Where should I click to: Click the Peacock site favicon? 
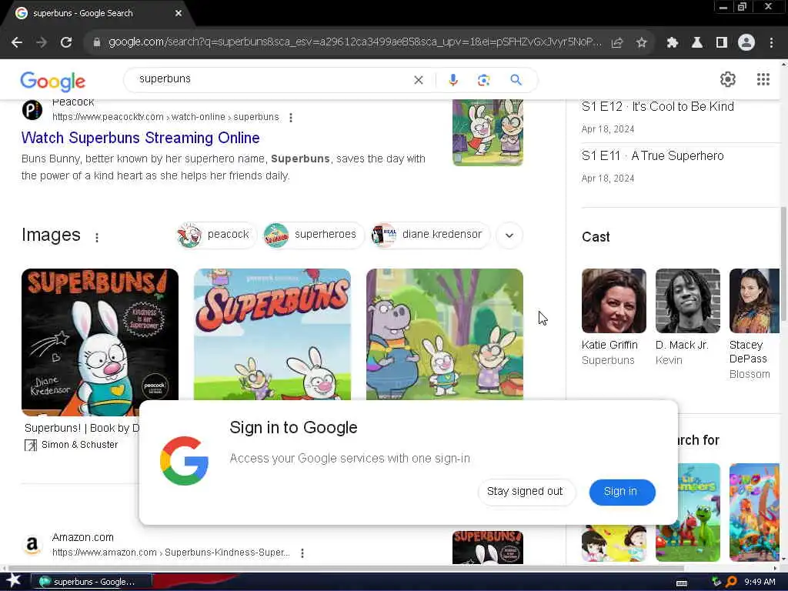[x=32, y=109]
